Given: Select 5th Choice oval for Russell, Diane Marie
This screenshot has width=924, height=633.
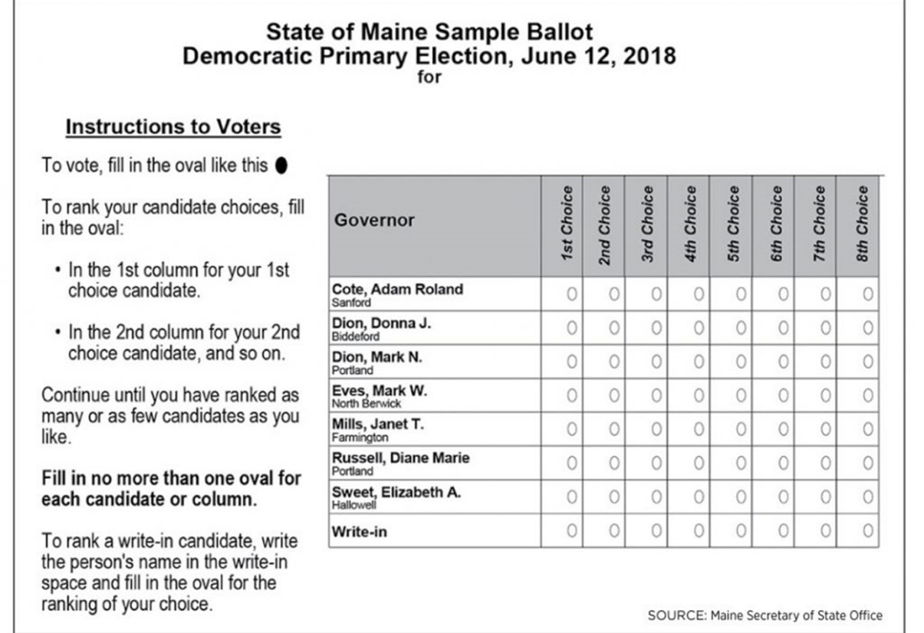Looking at the screenshot, I should (x=741, y=462).
